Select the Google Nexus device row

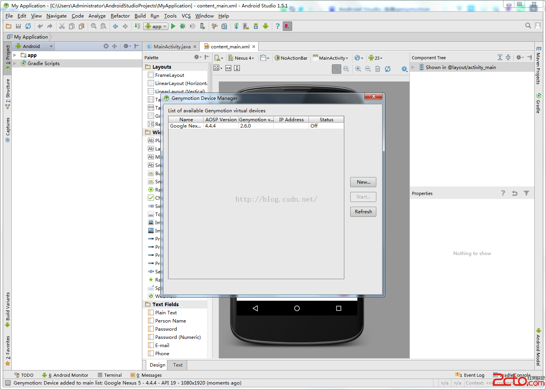click(186, 126)
